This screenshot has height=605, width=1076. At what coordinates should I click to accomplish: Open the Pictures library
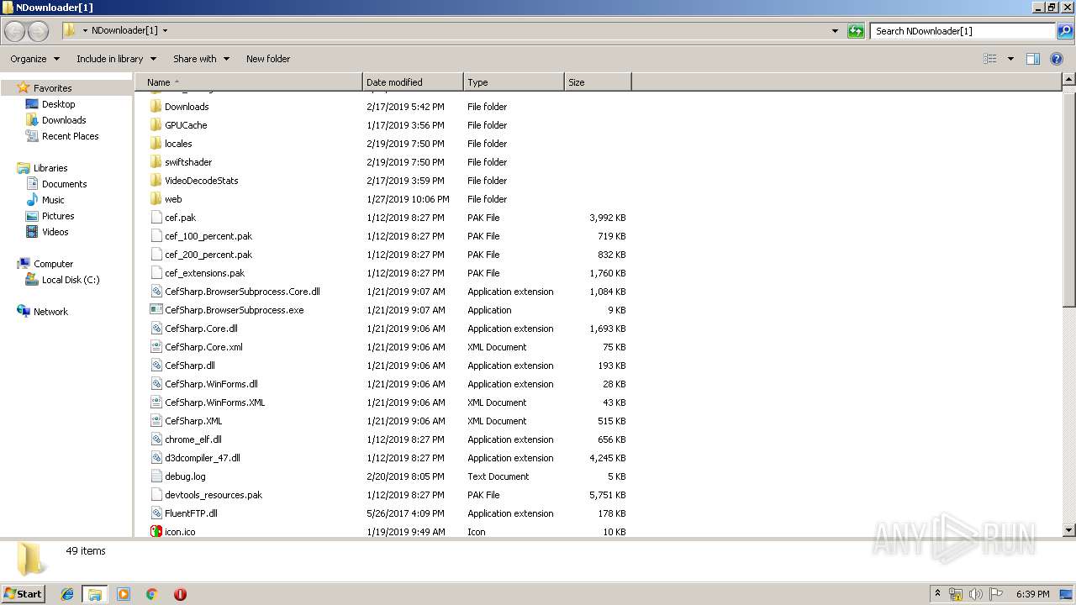(x=58, y=216)
